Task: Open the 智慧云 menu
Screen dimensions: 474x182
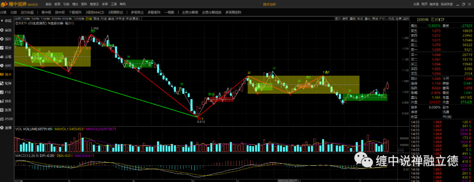Action: 95,4
